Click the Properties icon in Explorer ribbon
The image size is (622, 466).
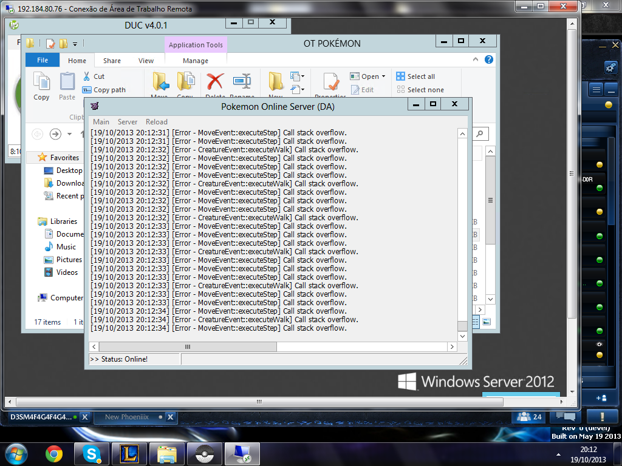(x=330, y=82)
